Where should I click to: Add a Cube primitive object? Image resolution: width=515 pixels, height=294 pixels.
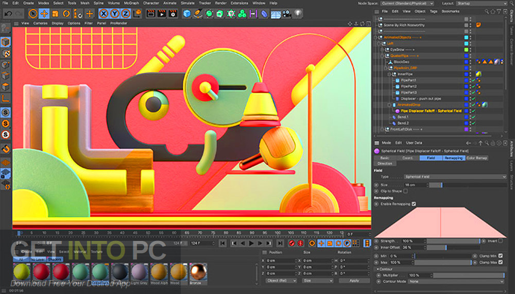click(186, 13)
